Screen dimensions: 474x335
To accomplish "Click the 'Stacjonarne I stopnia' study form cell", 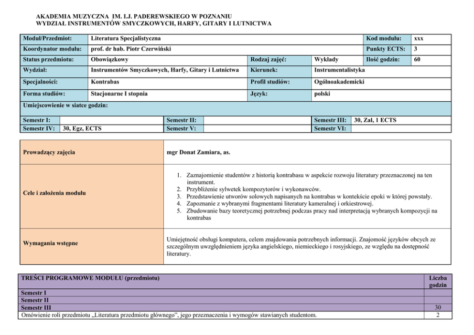I will click(119, 94).
